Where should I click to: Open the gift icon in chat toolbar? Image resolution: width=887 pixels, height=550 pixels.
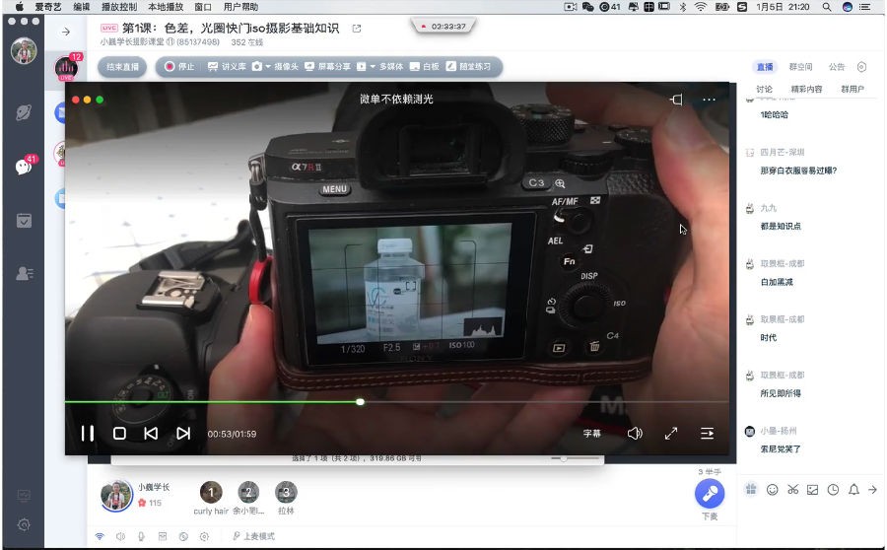click(x=751, y=490)
